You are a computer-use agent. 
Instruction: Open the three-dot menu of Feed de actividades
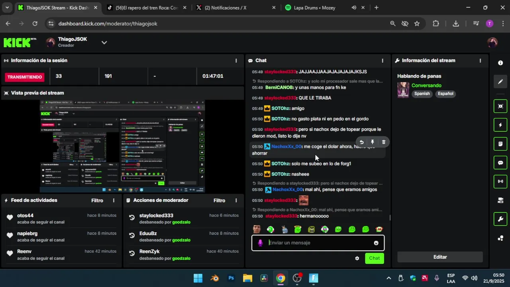tap(114, 201)
